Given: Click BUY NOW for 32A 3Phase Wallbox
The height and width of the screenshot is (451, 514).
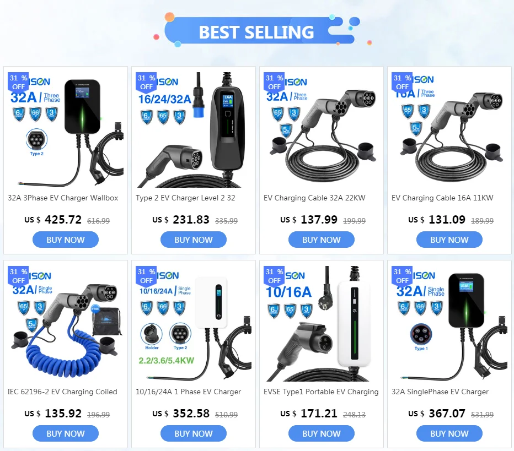Looking at the screenshot, I should (66, 240).
